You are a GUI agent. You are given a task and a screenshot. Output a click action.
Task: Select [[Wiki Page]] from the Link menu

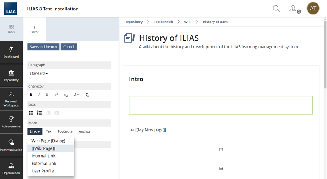pyautogui.click(x=43, y=148)
